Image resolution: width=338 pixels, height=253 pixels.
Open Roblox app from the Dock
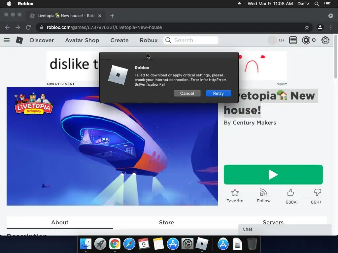coord(202,244)
